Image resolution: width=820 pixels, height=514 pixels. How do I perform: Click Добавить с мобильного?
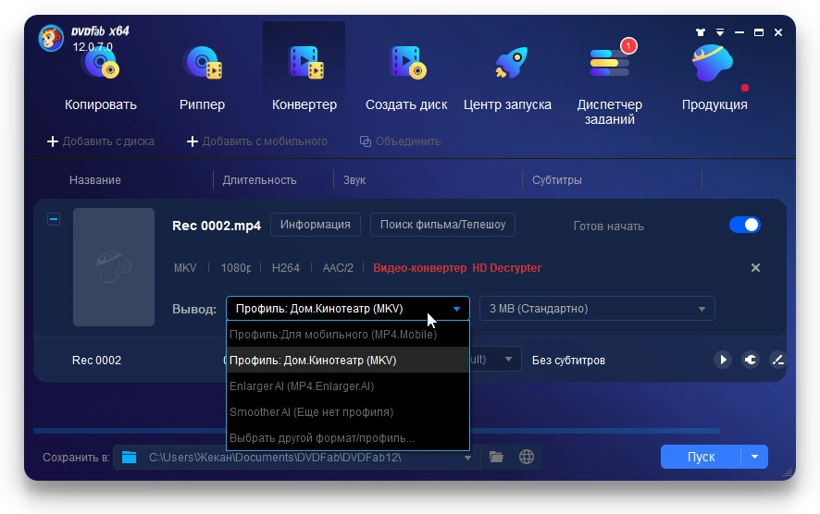[257, 141]
